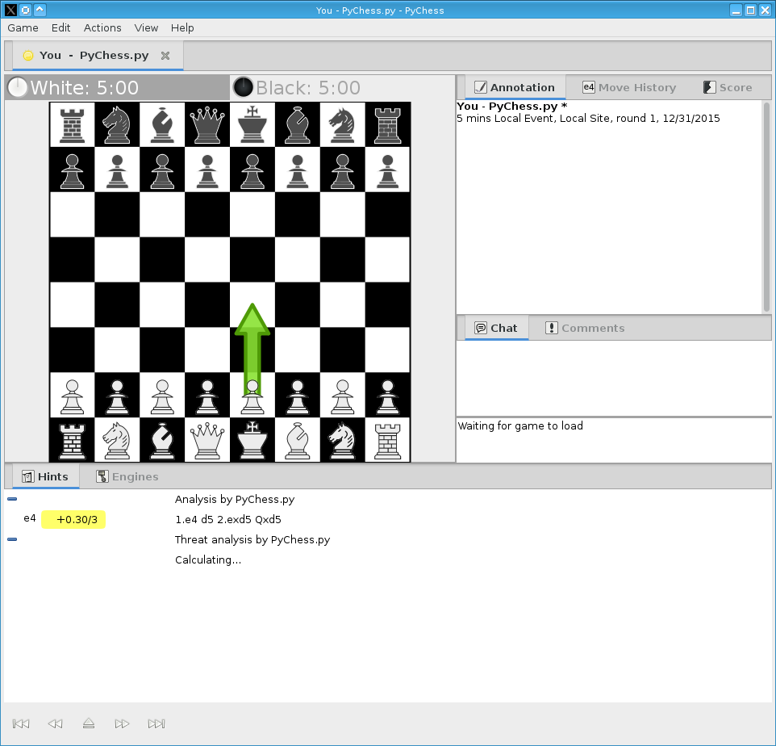Click the white knight on b1

point(117,440)
